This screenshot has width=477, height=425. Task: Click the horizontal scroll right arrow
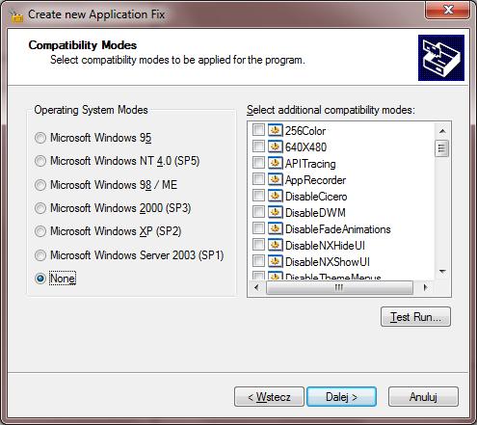pos(426,287)
